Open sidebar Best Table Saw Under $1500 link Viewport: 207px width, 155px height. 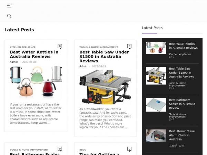182,73
